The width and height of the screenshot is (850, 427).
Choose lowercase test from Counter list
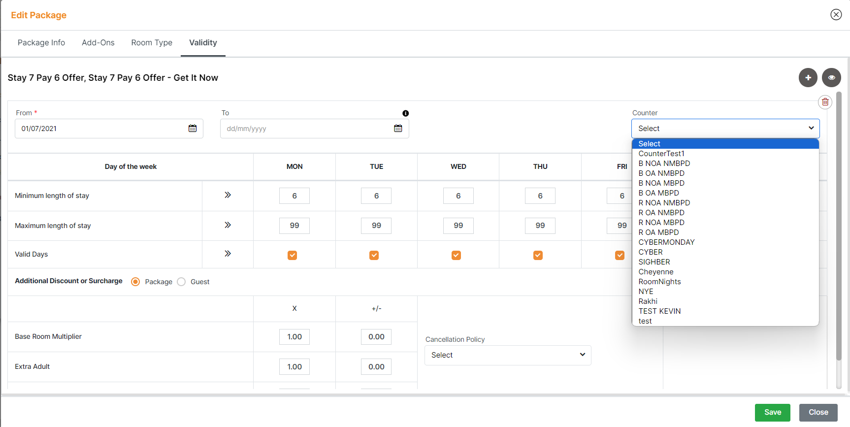coord(725,321)
